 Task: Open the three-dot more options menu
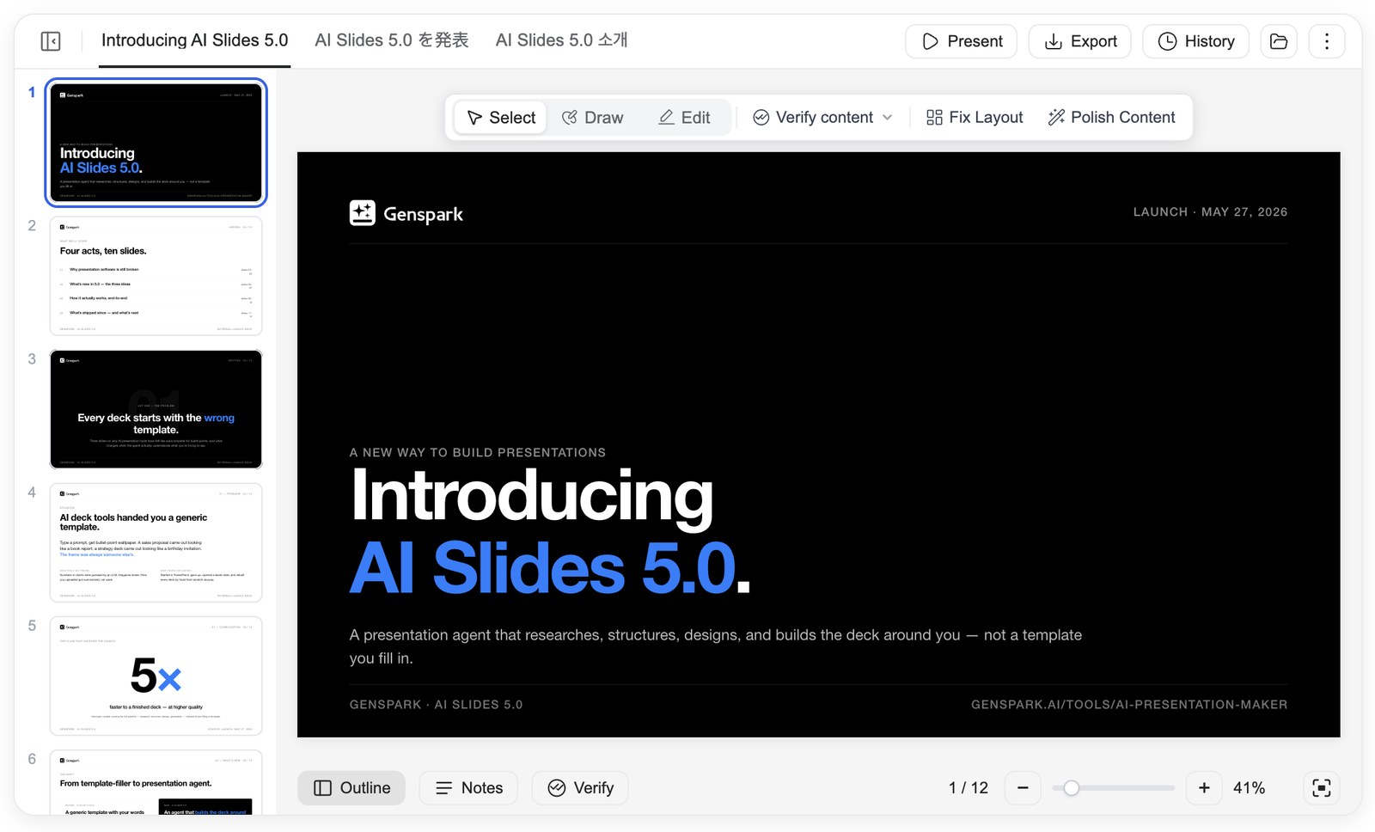coord(1327,41)
